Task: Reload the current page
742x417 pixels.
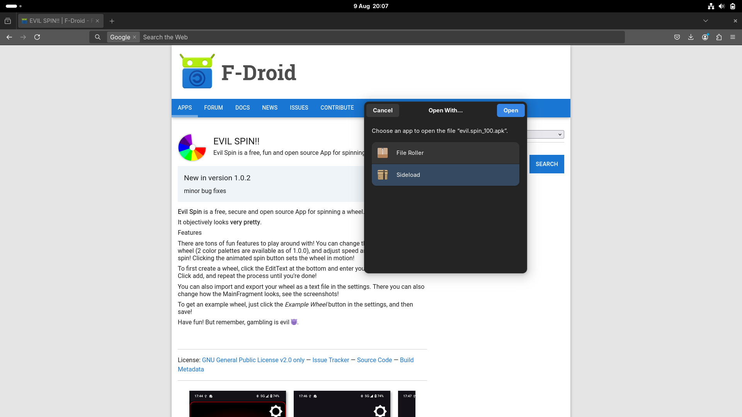Action: 37,37
